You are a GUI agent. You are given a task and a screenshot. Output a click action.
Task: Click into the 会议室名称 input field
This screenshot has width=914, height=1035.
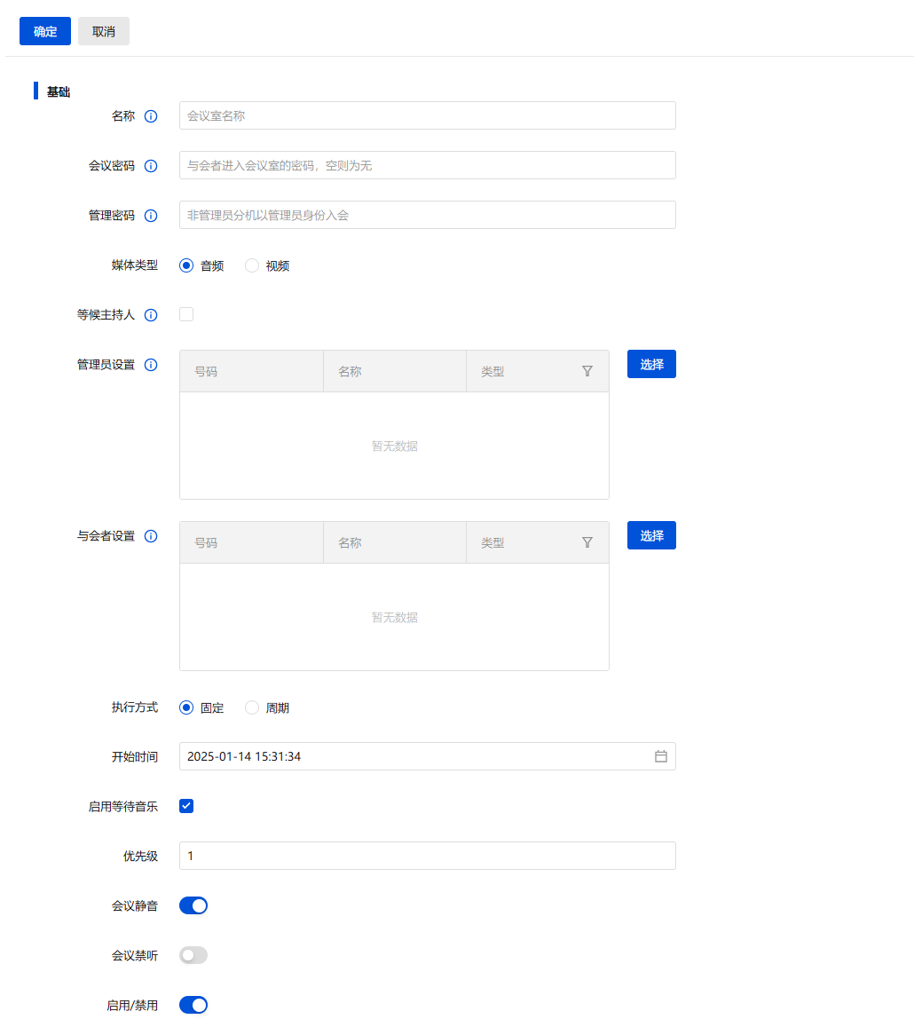click(x=427, y=115)
